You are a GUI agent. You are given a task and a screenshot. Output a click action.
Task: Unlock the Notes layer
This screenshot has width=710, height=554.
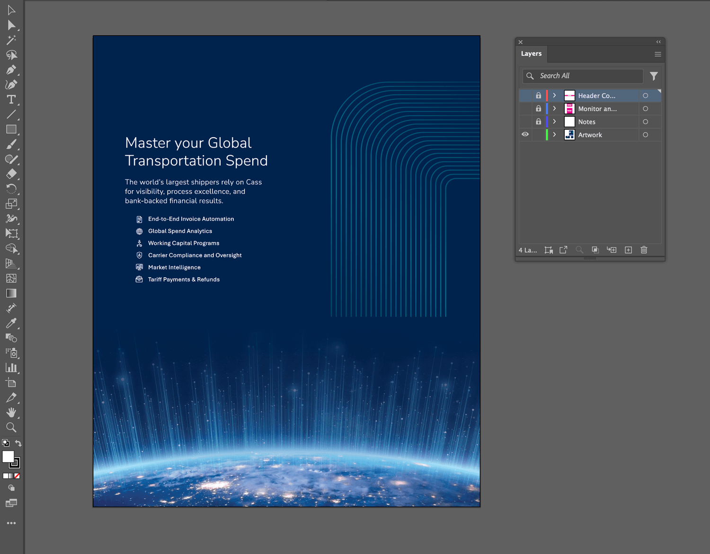(538, 122)
